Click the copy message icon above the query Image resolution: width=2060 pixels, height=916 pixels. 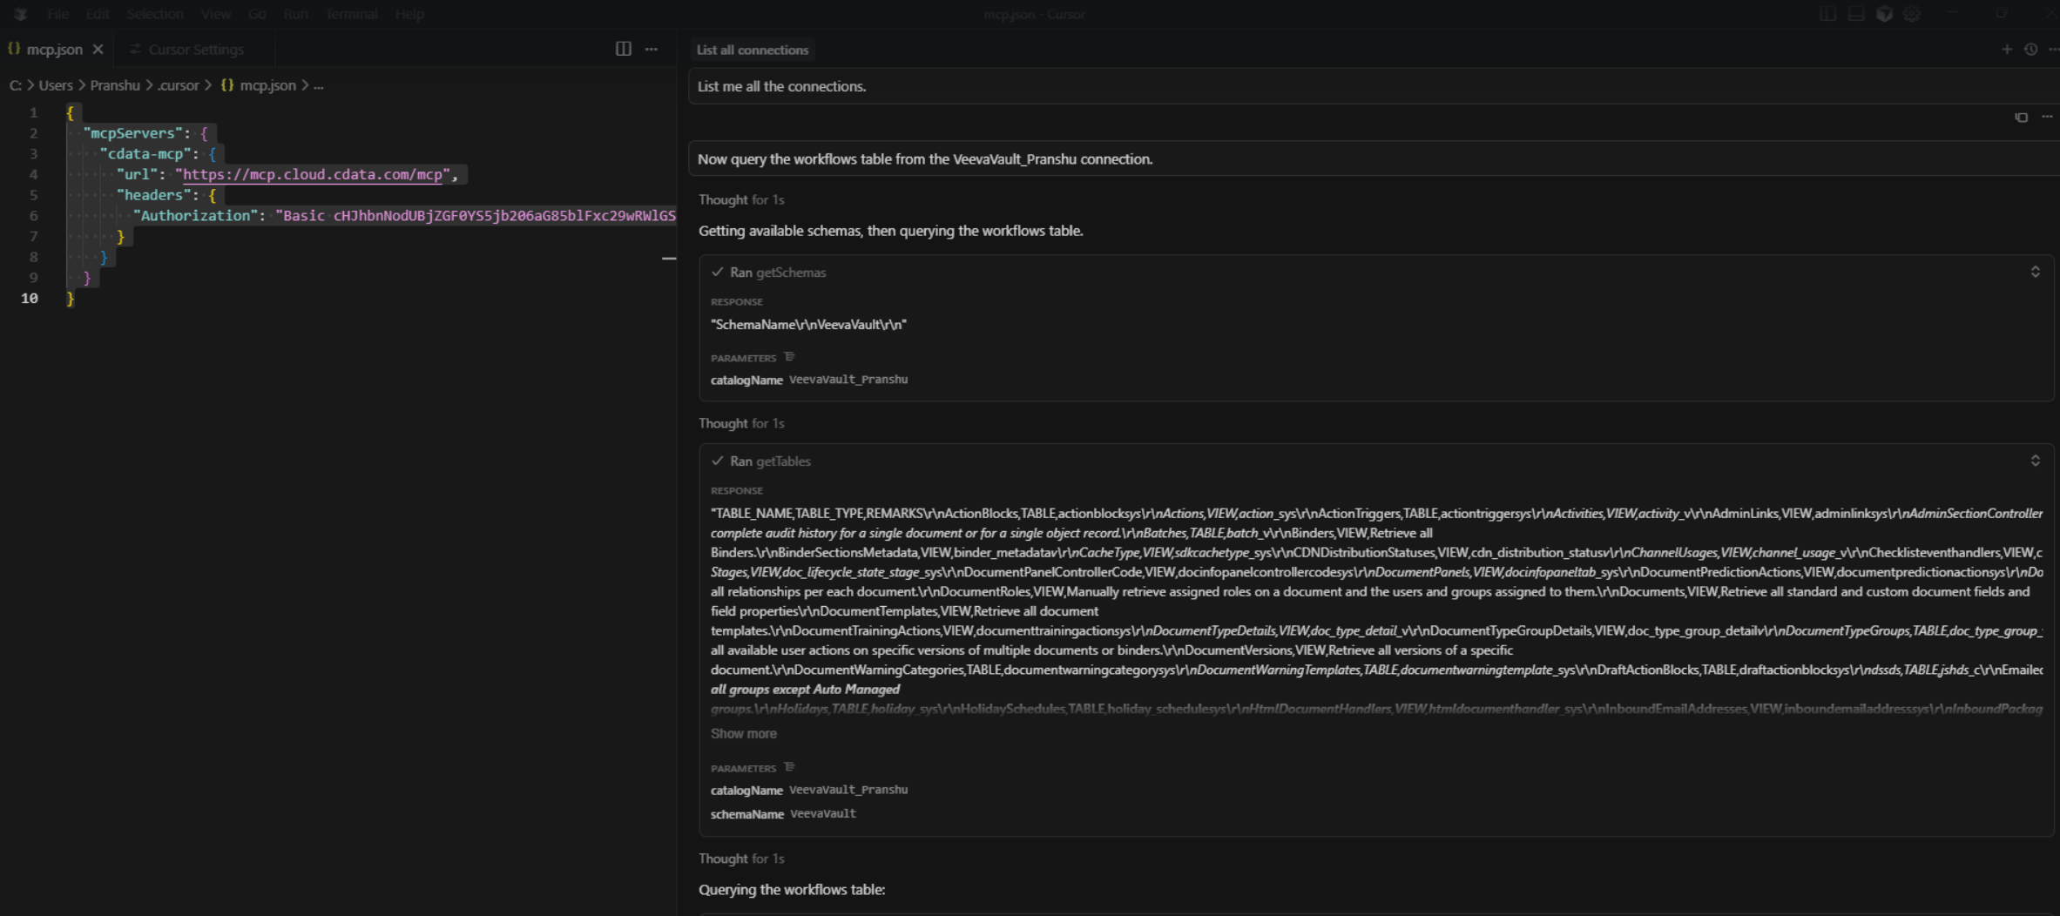(x=2020, y=117)
